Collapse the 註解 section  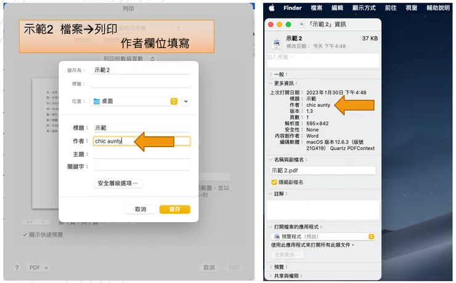[x=270, y=194]
